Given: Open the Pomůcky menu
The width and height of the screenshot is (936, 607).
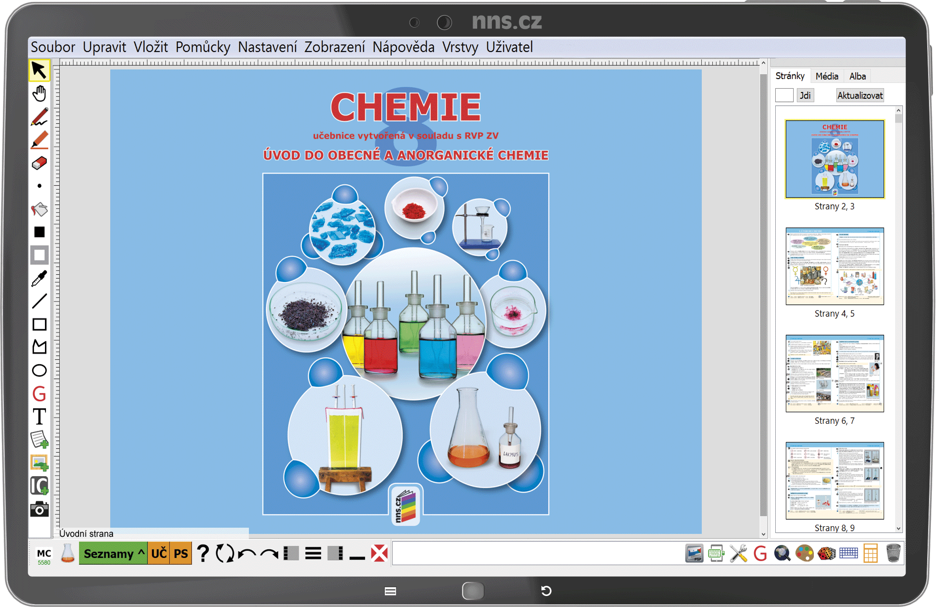Looking at the screenshot, I should [203, 47].
